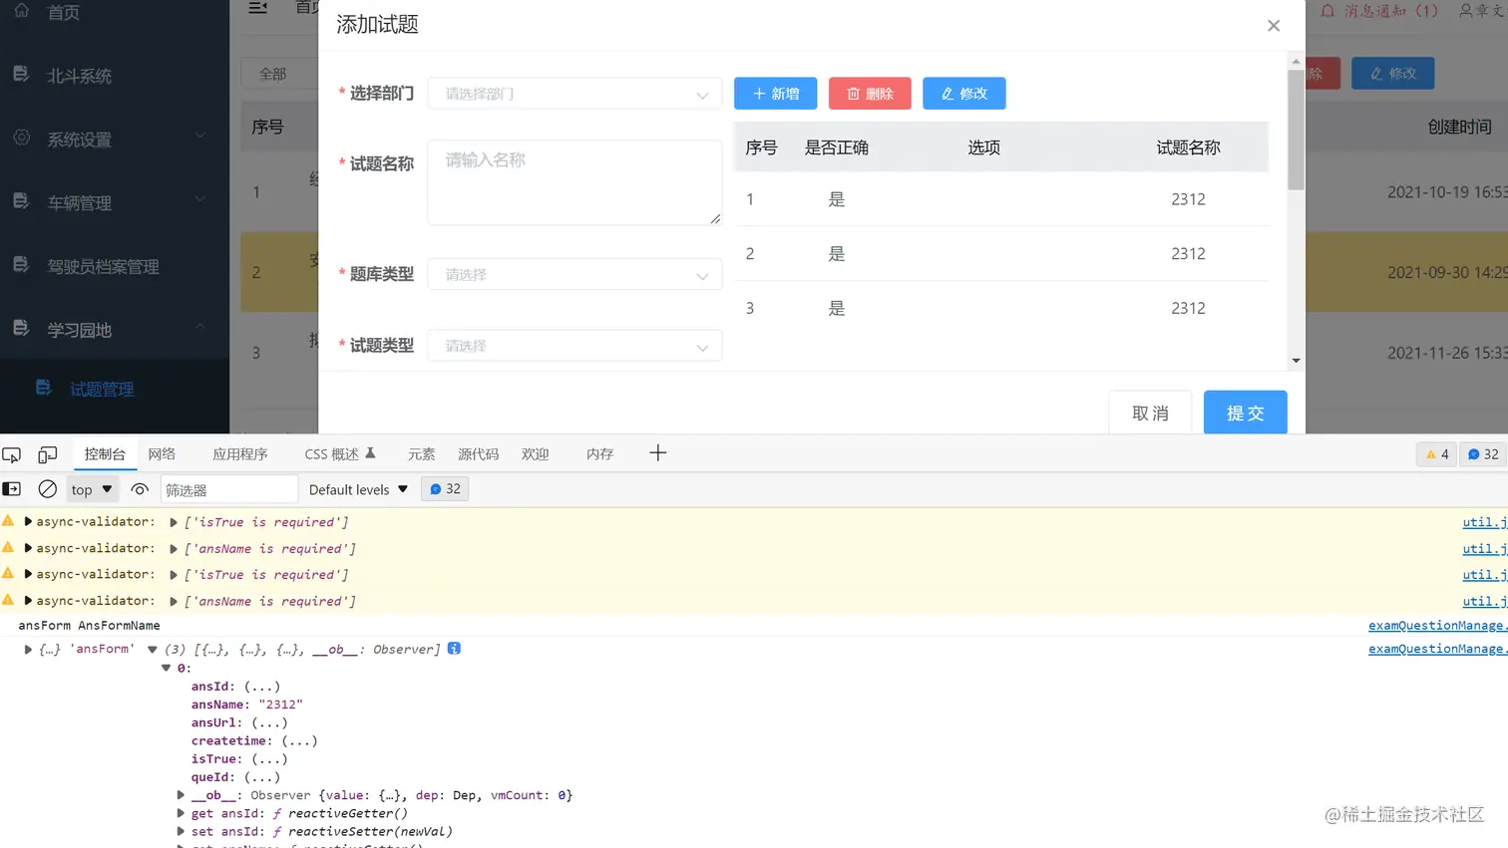Open the 源代码 tab
The image size is (1508, 848).
(x=478, y=454)
